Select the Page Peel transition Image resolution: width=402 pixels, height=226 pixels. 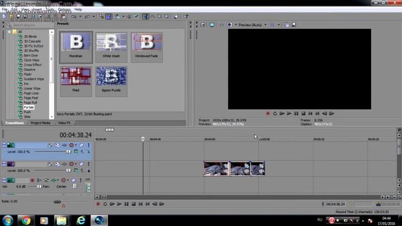(x=31, y=98)
